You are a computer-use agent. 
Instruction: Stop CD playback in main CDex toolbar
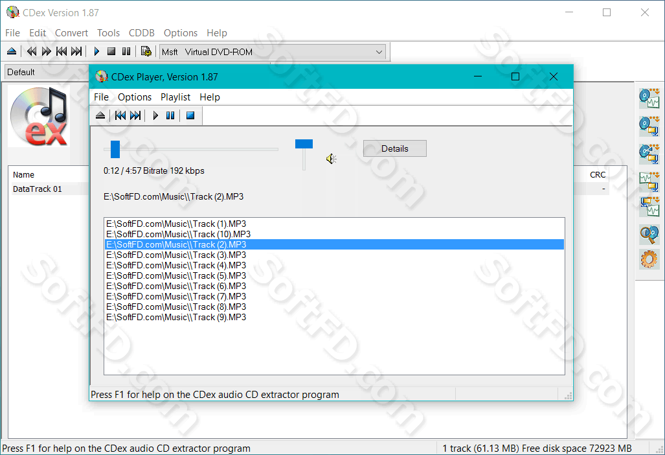111,52
